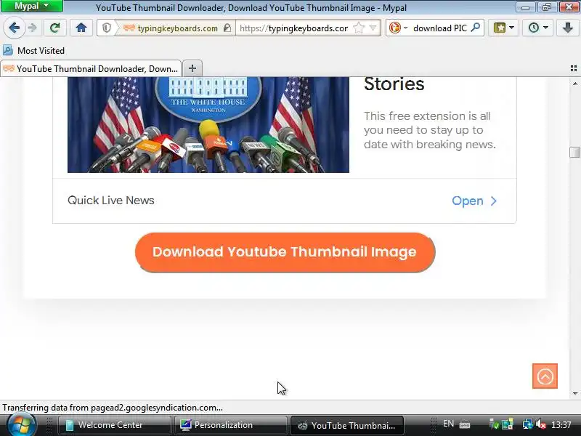Open the history clock button
This screenshot has width=581, height=436.
point(534,28)
